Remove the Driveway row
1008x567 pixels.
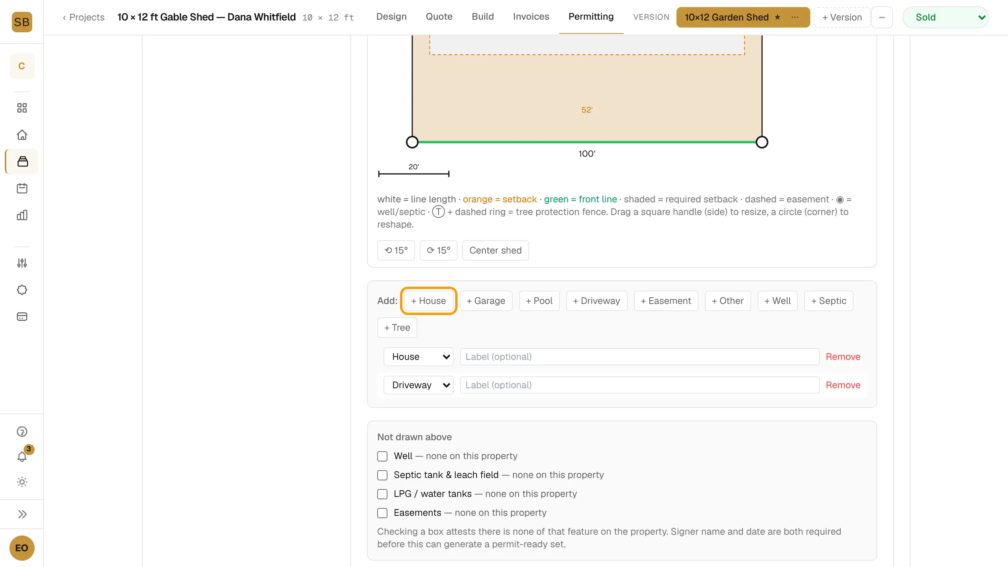[843, 385]
